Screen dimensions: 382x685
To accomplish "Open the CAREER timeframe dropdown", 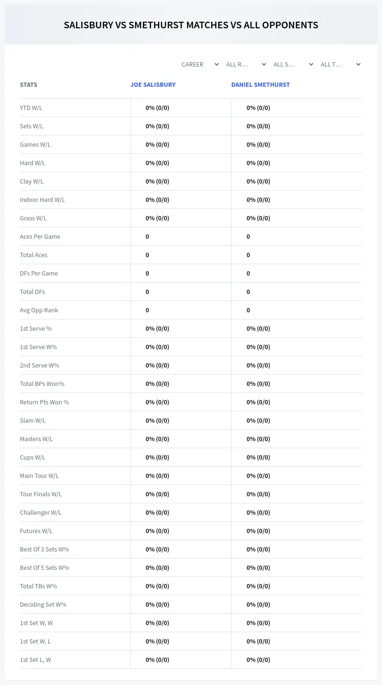I will click(199, 65).
